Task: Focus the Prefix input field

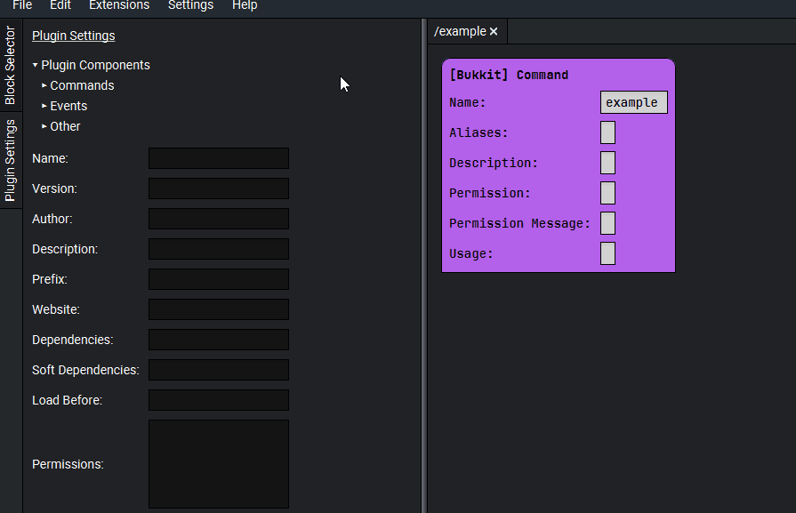Action: pyautogui.click(x=219, y=279)
